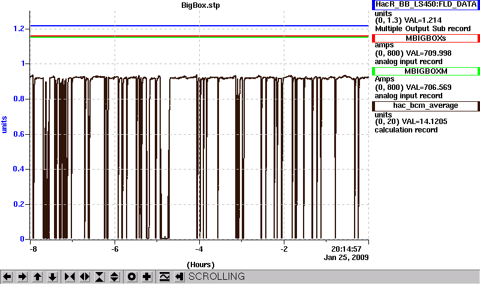Screen dimensions: 480x284
Task: Click the red MBIGBOXs trace line on the plot
Action: pyautogui.click(x=199, y=36)
